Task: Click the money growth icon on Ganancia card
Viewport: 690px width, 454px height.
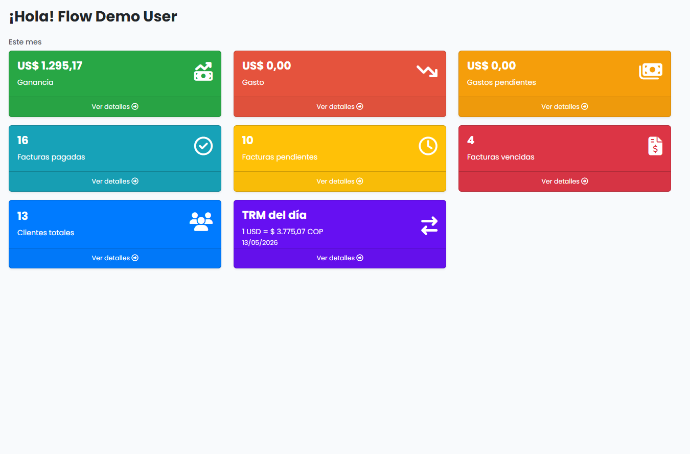Action: click(x=203, y=72)
